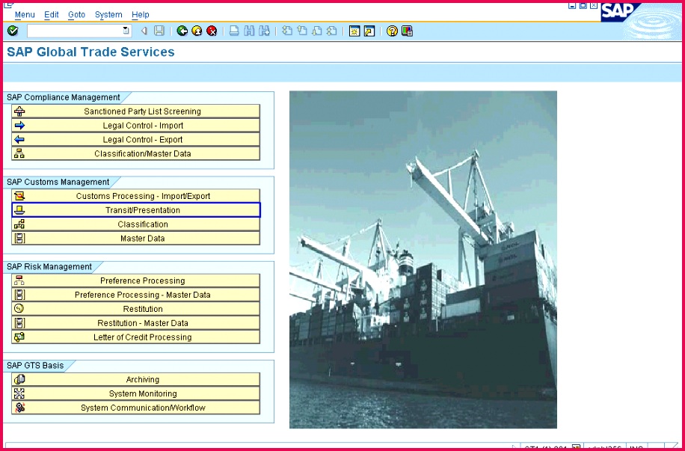
Task: Open Letter of Credit Processing
Action: (x=136, y=337)
